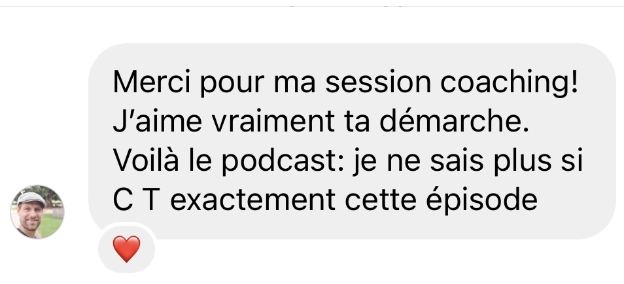Screen dimensions: 624x284
Task: Click the word "sais" in the message
Action: (x=456, y=161)
